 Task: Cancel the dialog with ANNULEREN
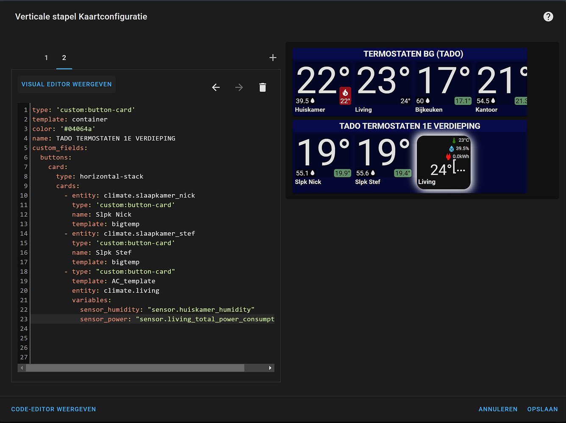point(498,409)
